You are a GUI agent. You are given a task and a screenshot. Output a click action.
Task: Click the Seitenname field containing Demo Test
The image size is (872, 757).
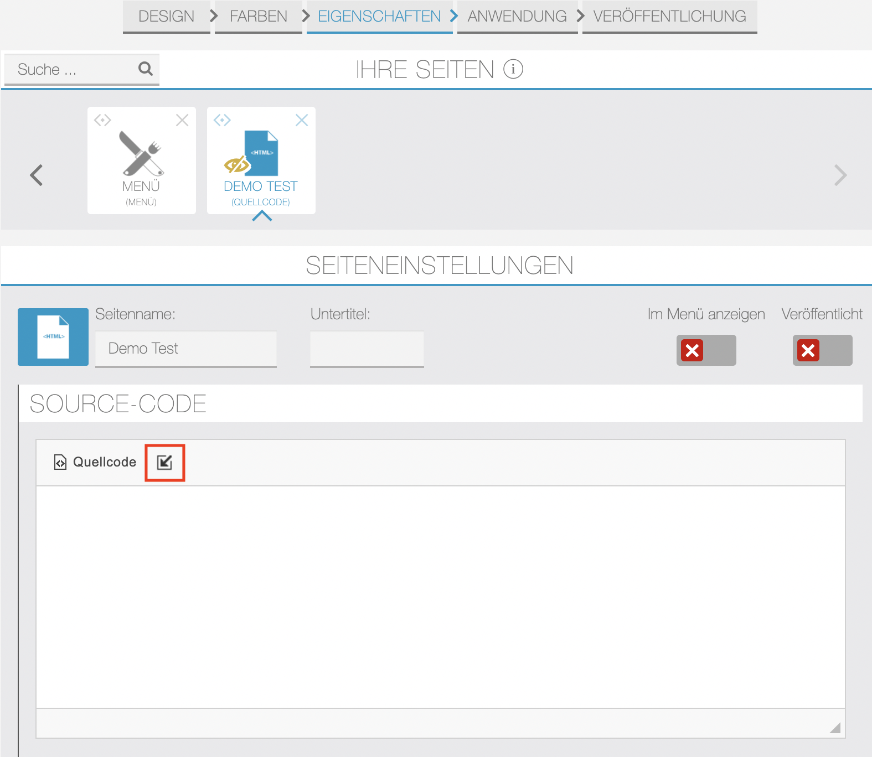coord(186,349)
